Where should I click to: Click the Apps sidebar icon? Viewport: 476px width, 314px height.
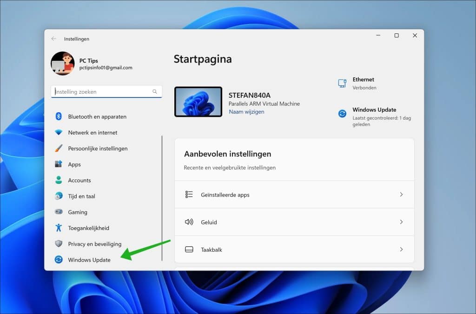(x=59, y=164)
